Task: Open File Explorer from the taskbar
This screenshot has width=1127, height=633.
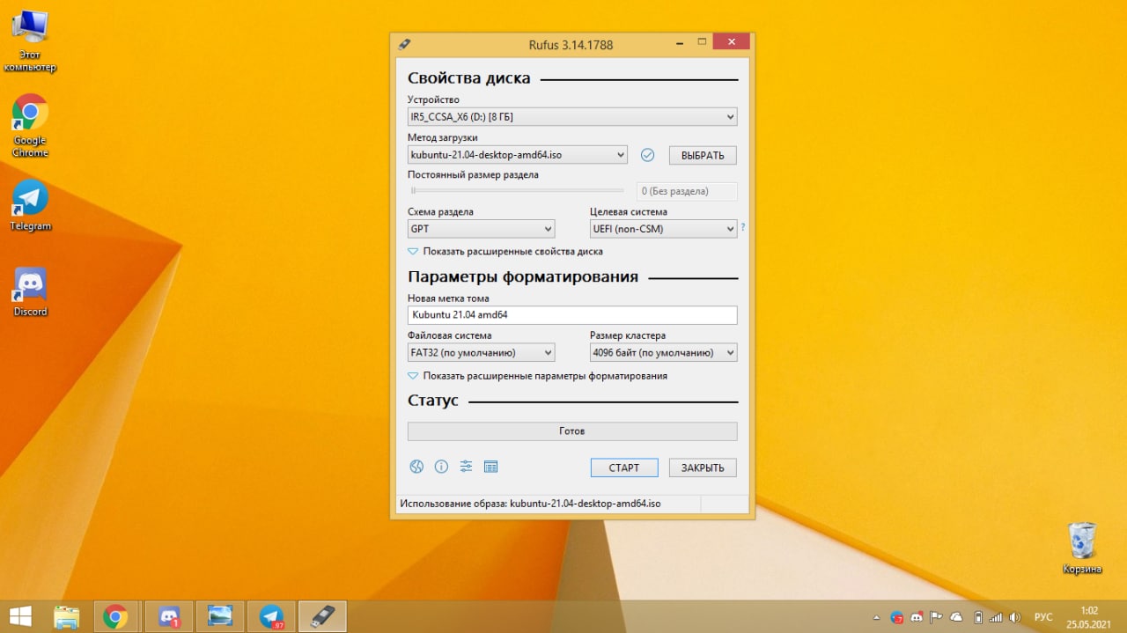Action: [x=66, y=616]
